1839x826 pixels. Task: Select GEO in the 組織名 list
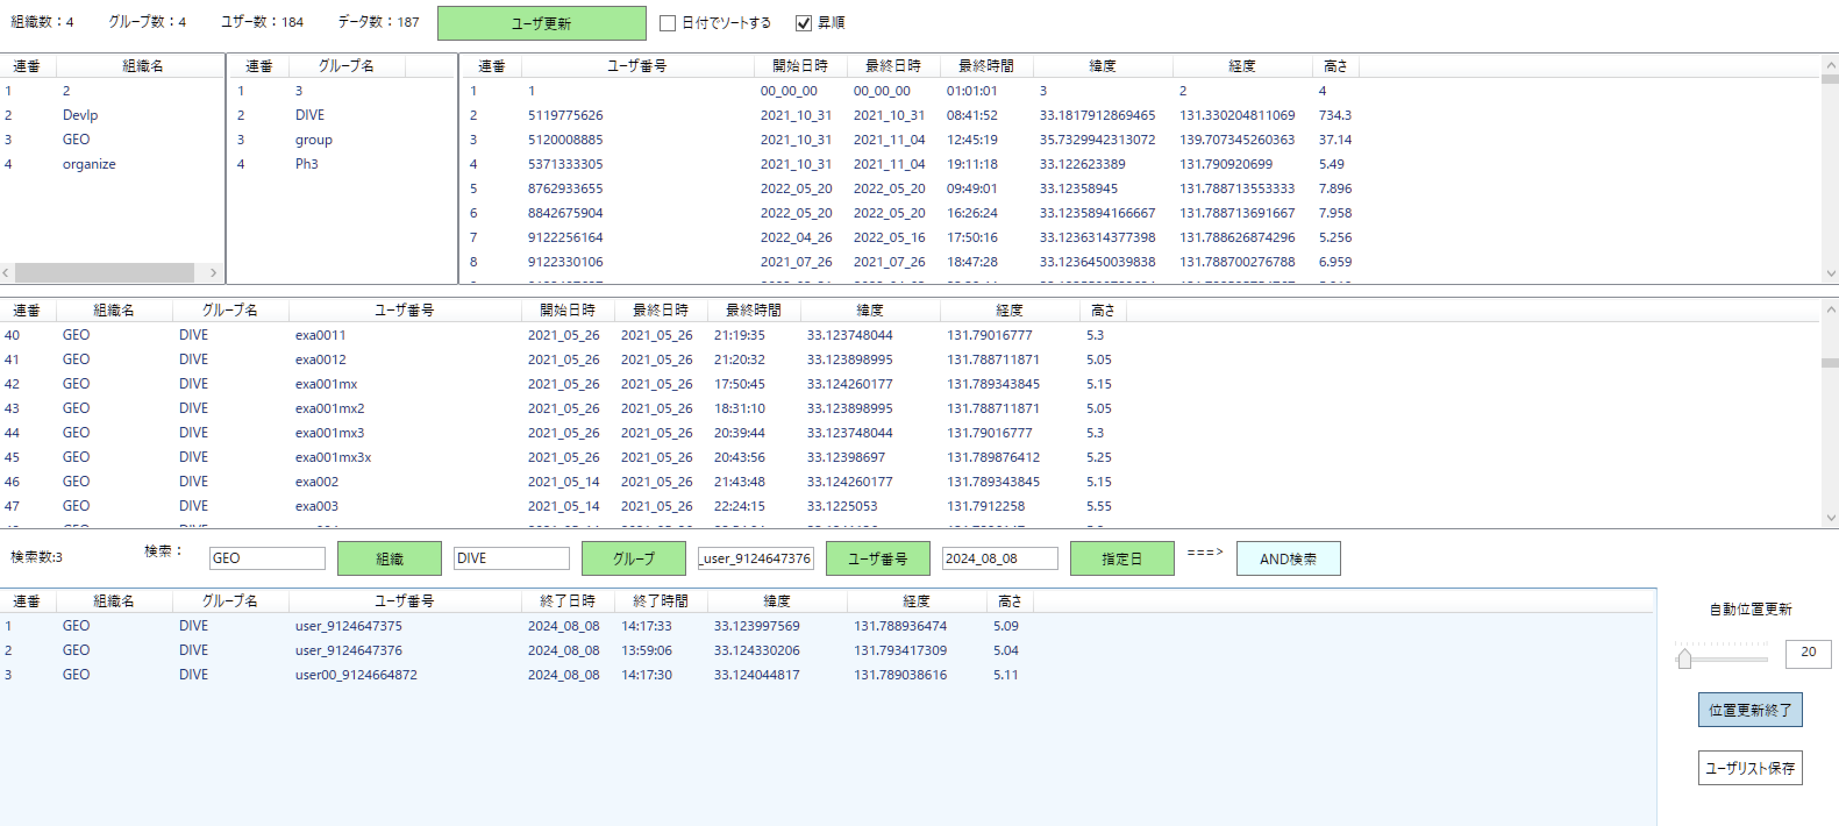112,139
